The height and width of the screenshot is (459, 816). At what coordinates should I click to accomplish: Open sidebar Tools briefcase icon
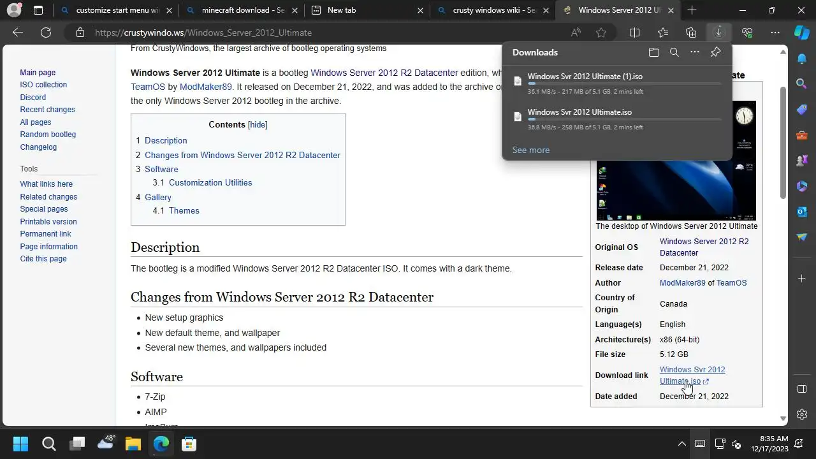tap(802, 135)
